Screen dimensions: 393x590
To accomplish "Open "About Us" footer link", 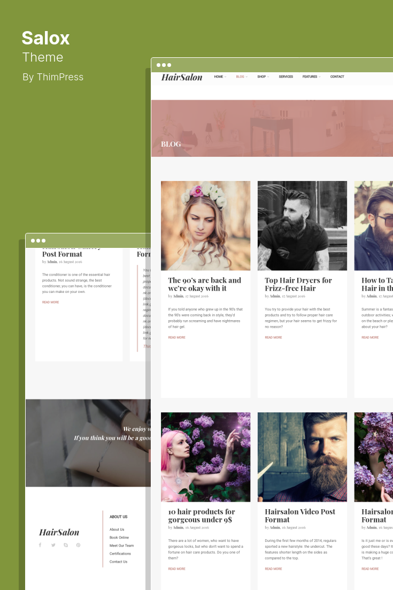I will point(117,530).
